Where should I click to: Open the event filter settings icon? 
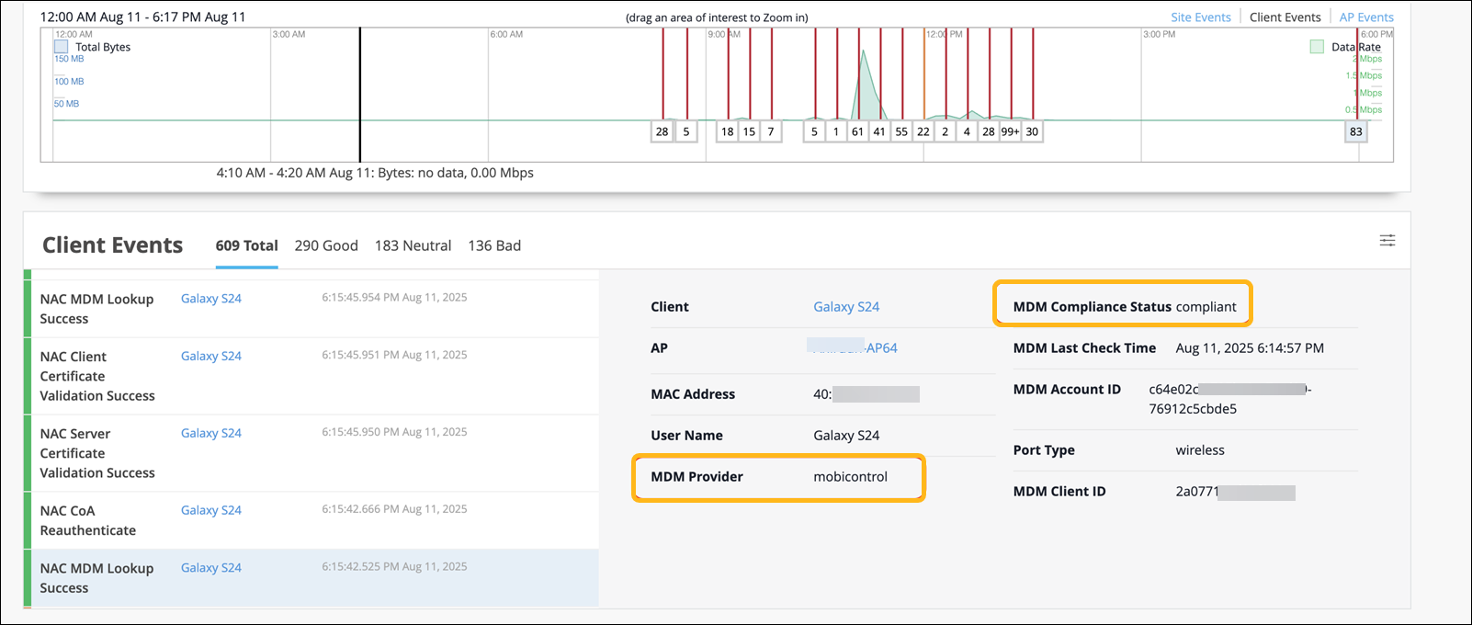(1387, 241)
